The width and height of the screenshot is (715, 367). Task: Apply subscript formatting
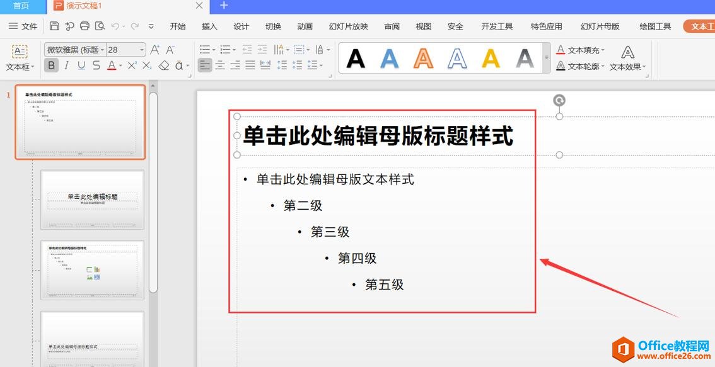click(147, 65)
